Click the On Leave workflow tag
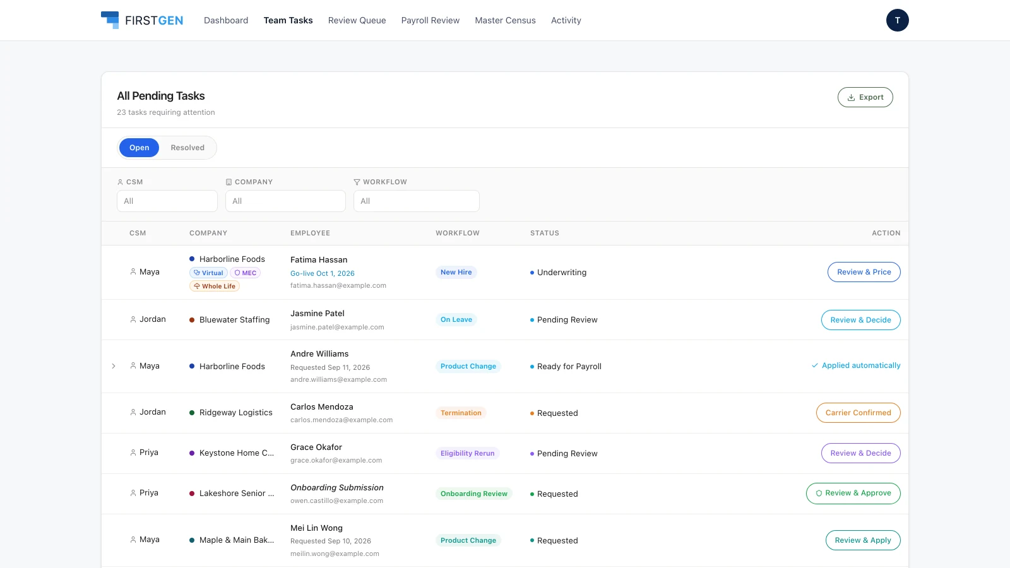Image resolution: width=1010 pixels, height=568 pixels. 456,319
